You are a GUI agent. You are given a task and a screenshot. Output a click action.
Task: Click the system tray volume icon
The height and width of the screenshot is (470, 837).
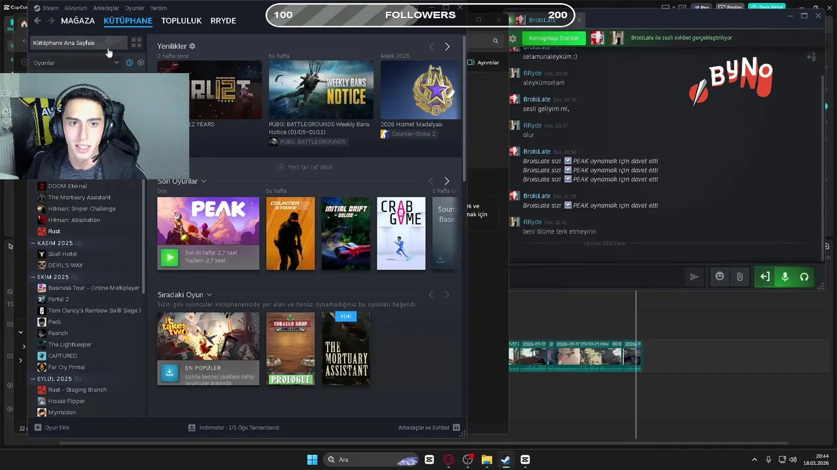793,460
